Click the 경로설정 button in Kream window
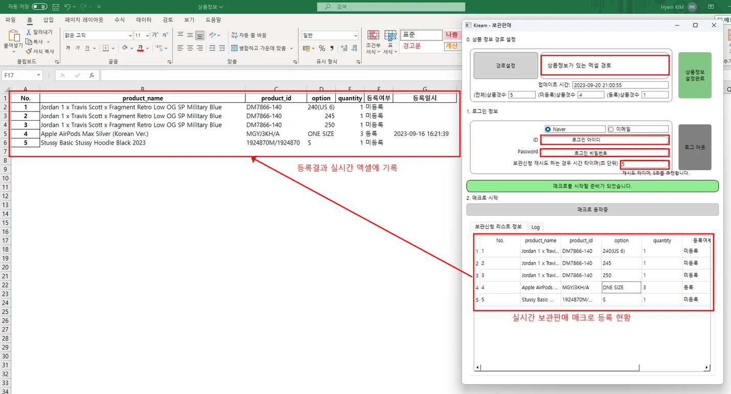This screenshot has height=394, width=731. click(506, 65)
